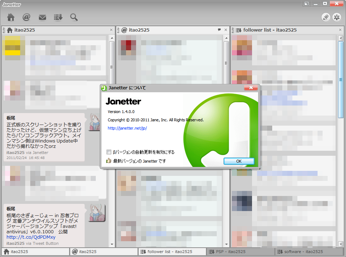Switch to the itao2525 home bottom tab
This screenshot has width=346, height=257.
pyautogui.click(x=35, y=252)
